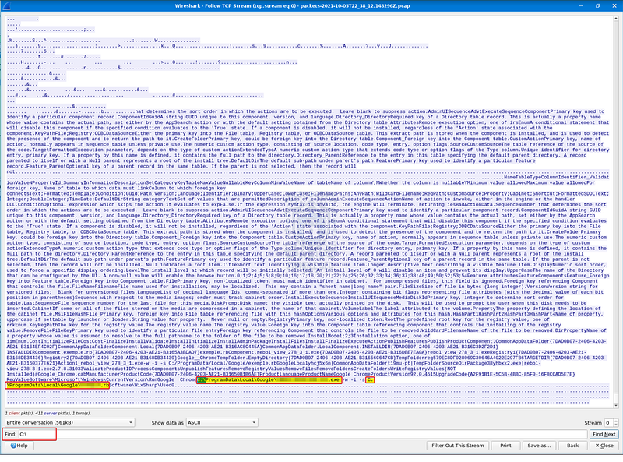Click the '1 client pkt(s), 411 server pkt(s)' status text

click(x=48, y=413)
